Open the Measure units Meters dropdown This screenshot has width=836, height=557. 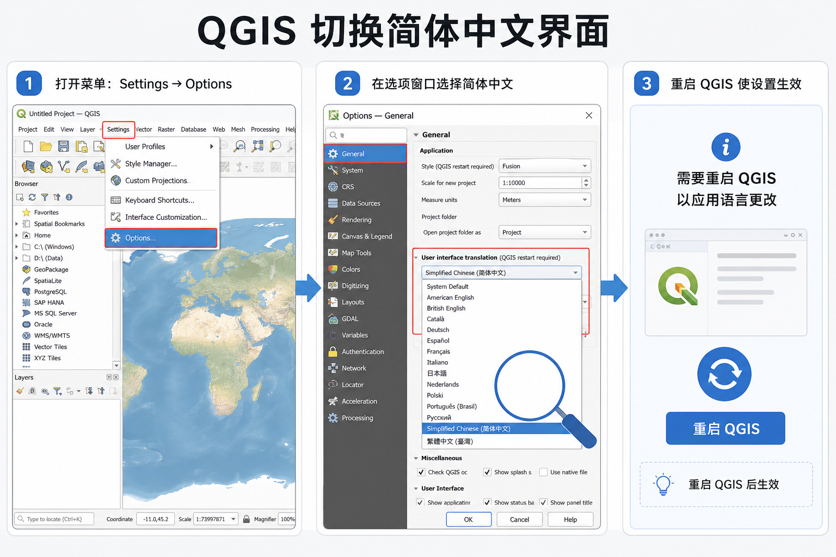[x=544, y=200]
